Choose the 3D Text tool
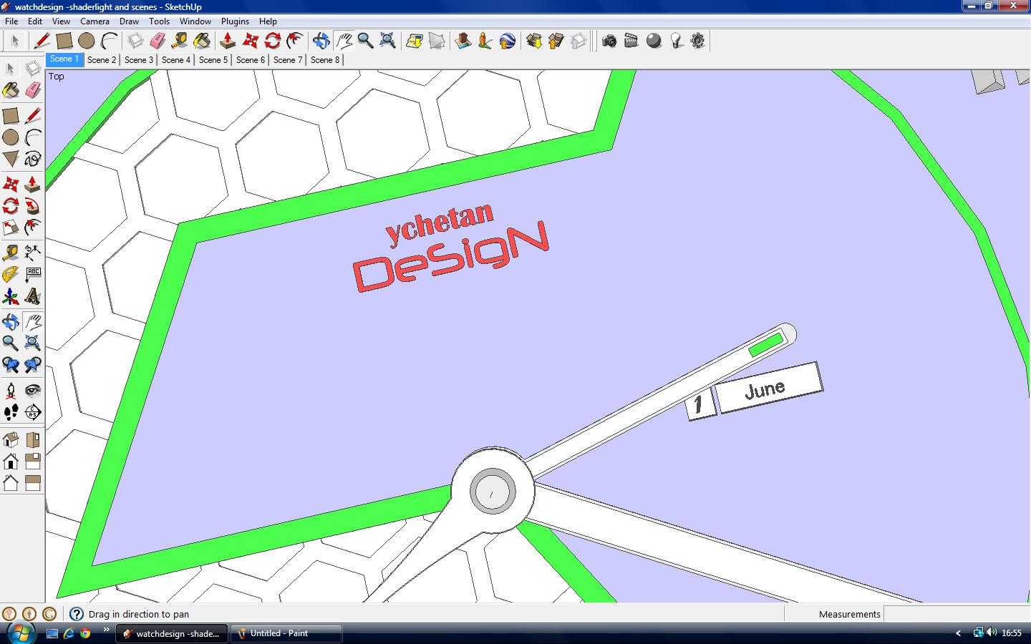The height and width of the screenshot is (644, 1031). pos(32,296)
